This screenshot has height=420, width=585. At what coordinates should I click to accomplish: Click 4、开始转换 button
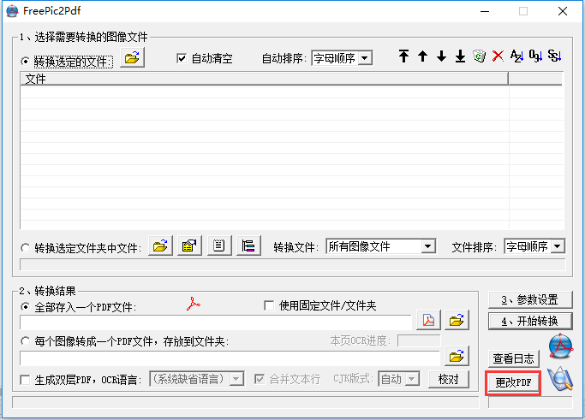click(530, 321)
